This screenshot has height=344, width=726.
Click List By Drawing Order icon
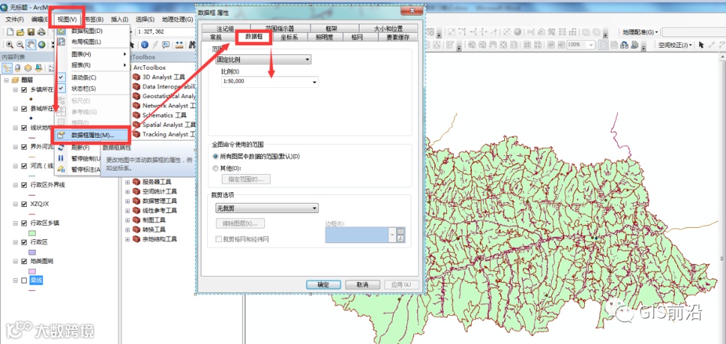point(7,68)
